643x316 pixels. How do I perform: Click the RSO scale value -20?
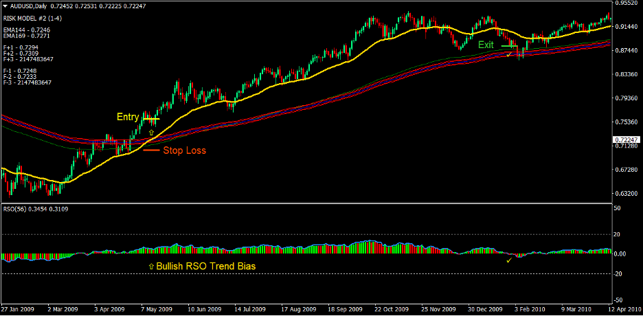click(x=619, y=274)
